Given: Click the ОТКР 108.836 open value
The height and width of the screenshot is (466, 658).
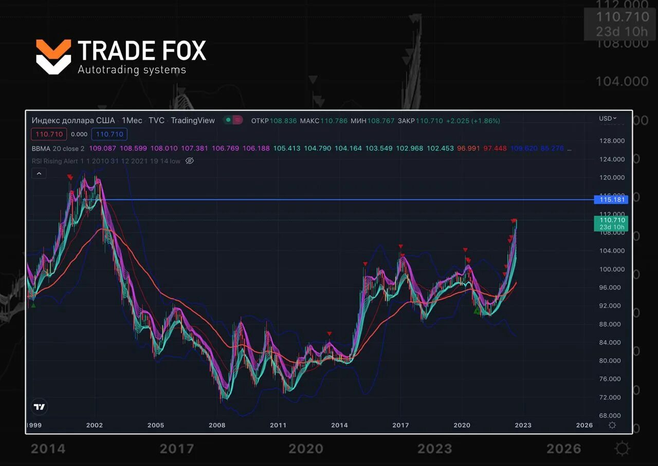Looking at the screenshot, I should click(274, 121).
